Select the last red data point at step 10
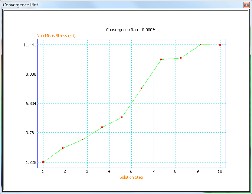 tap(220, 45)
